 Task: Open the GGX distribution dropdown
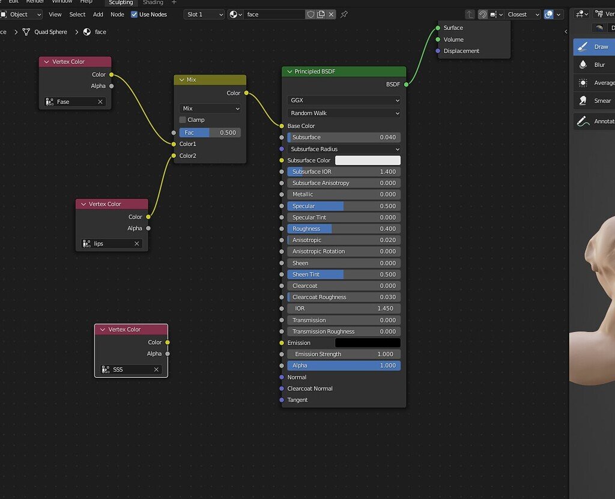pyautogui.click(x=342, y=100)
